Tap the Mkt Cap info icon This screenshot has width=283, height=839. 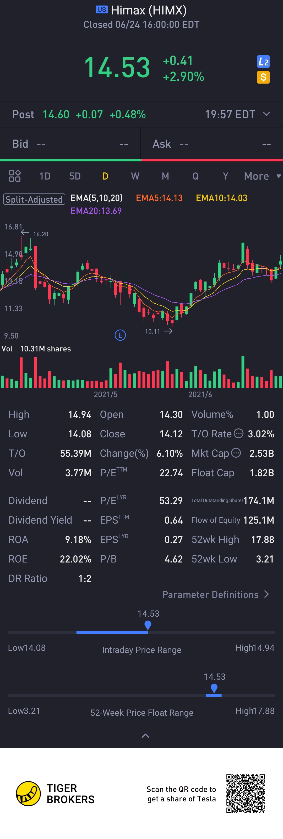[x=236, y=453]
